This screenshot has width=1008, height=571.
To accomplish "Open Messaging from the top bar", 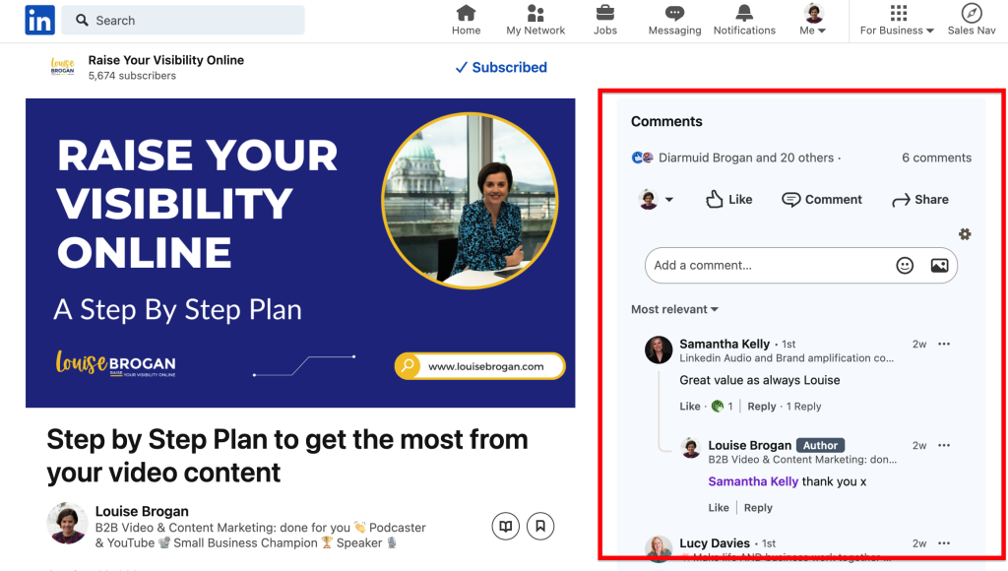I will pos(674,14).
